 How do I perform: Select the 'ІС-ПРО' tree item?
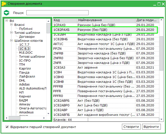25,61
